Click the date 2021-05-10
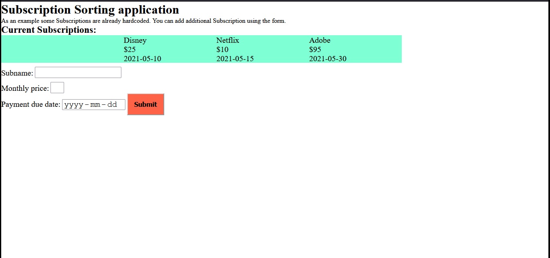 tap(143, 58)
